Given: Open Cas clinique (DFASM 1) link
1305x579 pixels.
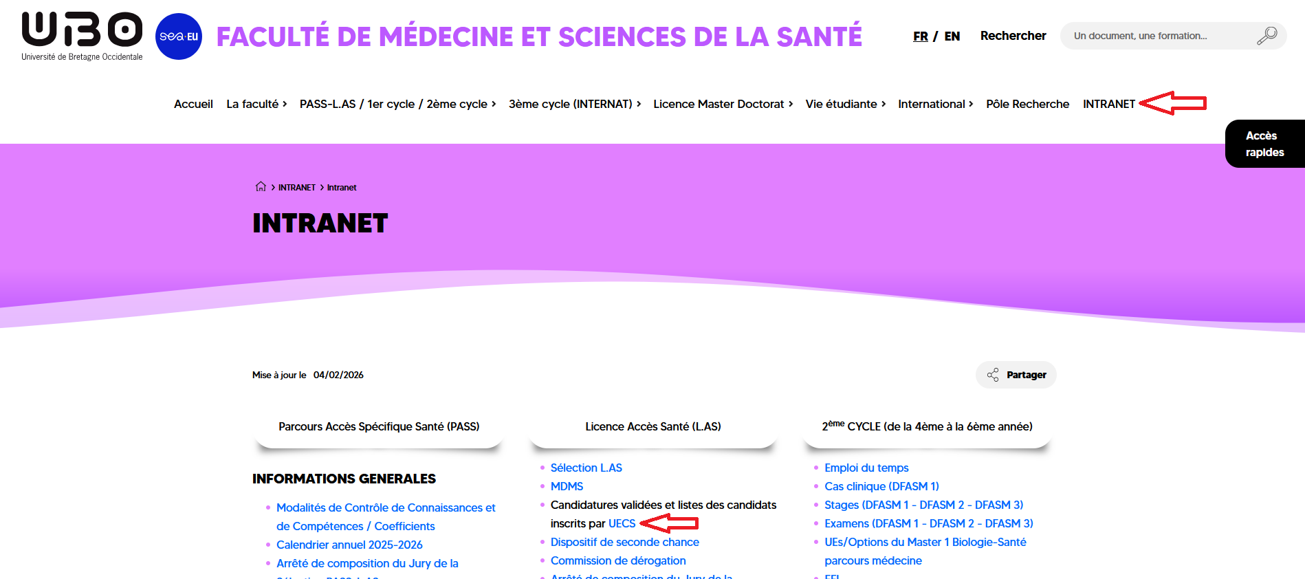Looking at the screenshot, I should point(881,486).
